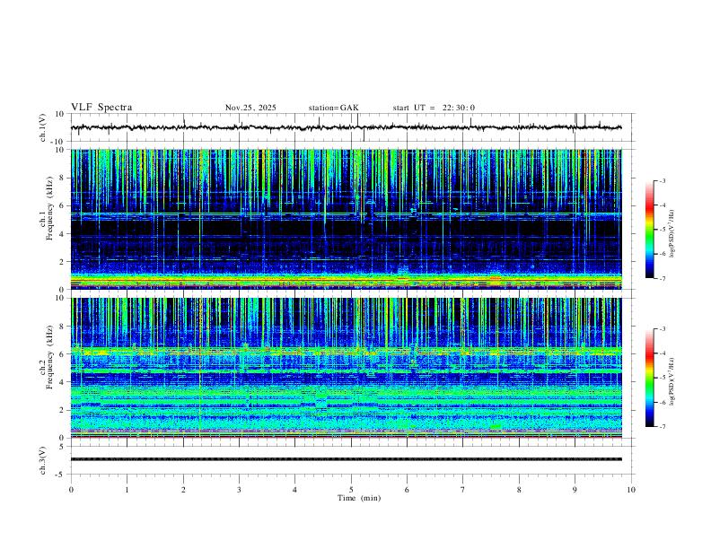
Task: Click the "Time (min)" axis title
Action: (359, 498)
